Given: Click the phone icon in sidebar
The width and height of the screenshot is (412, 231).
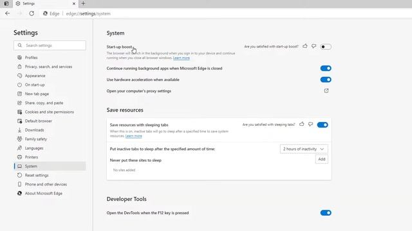Looking at the screenshot, I should 19,184.
